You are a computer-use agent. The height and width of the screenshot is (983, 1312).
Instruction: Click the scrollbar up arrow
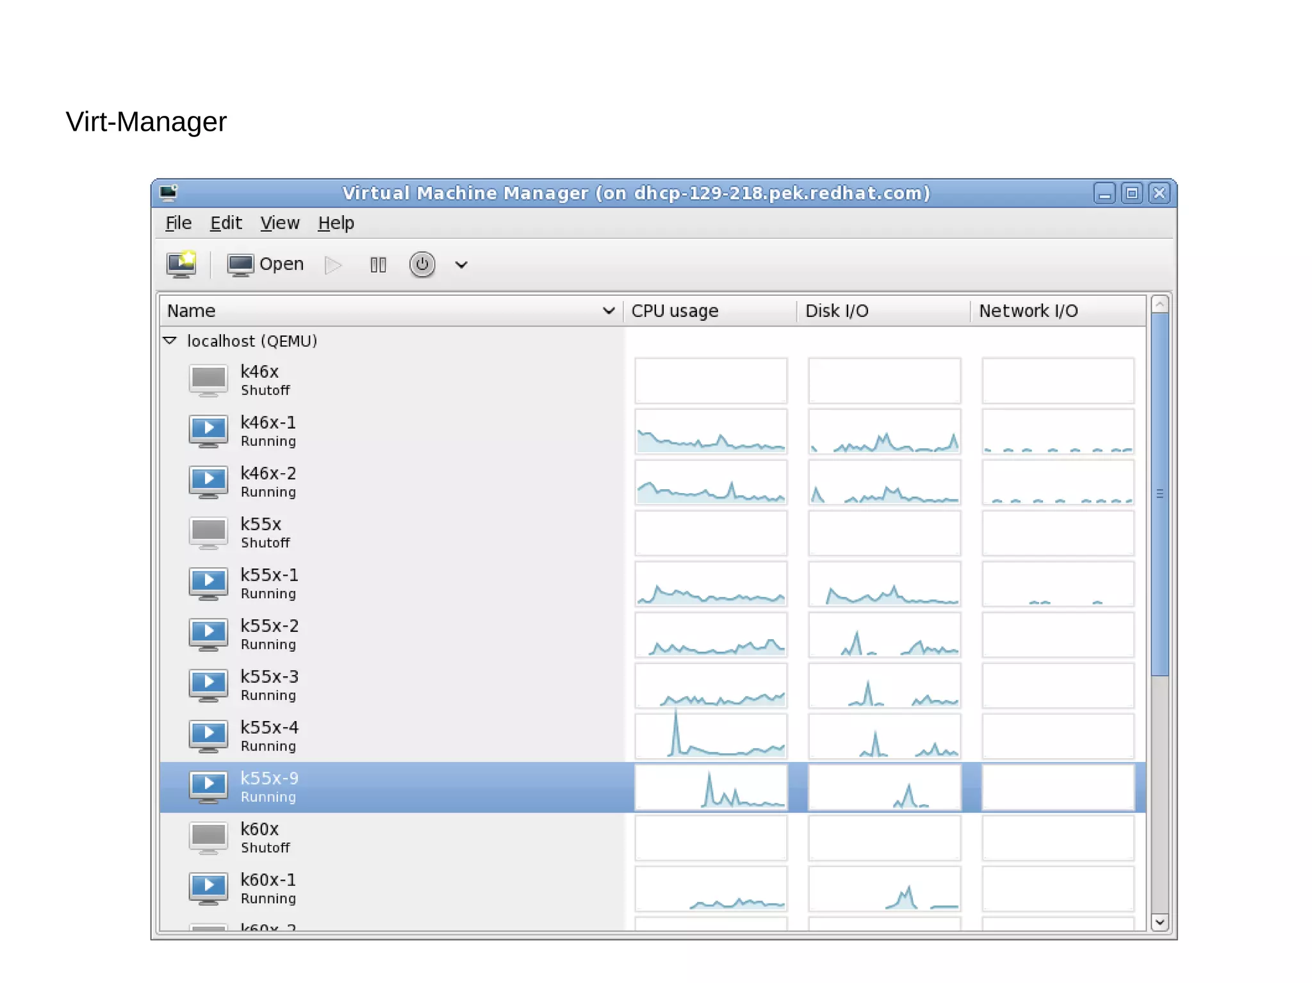tap(1160, 304)
